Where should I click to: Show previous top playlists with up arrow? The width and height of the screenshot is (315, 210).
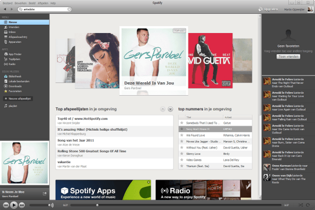(163, 109)
